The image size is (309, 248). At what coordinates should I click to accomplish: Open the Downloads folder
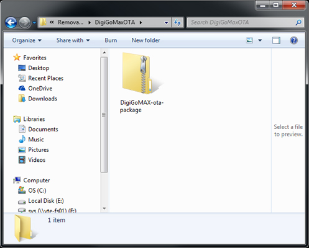(42, 99)
